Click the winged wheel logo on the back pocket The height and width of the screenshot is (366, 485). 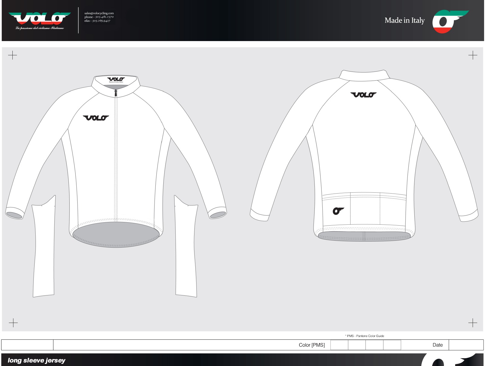click(338, 211)
